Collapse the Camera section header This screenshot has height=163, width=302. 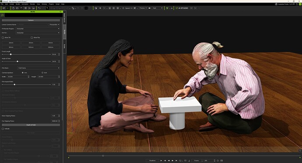click(31, 20)
